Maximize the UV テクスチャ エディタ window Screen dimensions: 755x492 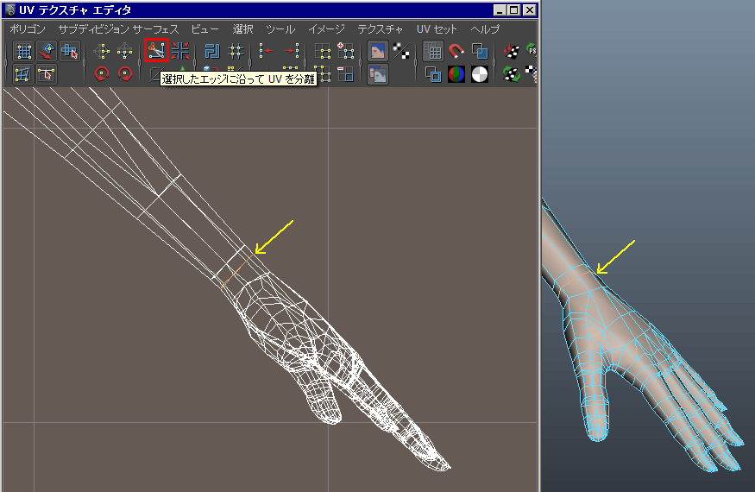coord(514,9)
